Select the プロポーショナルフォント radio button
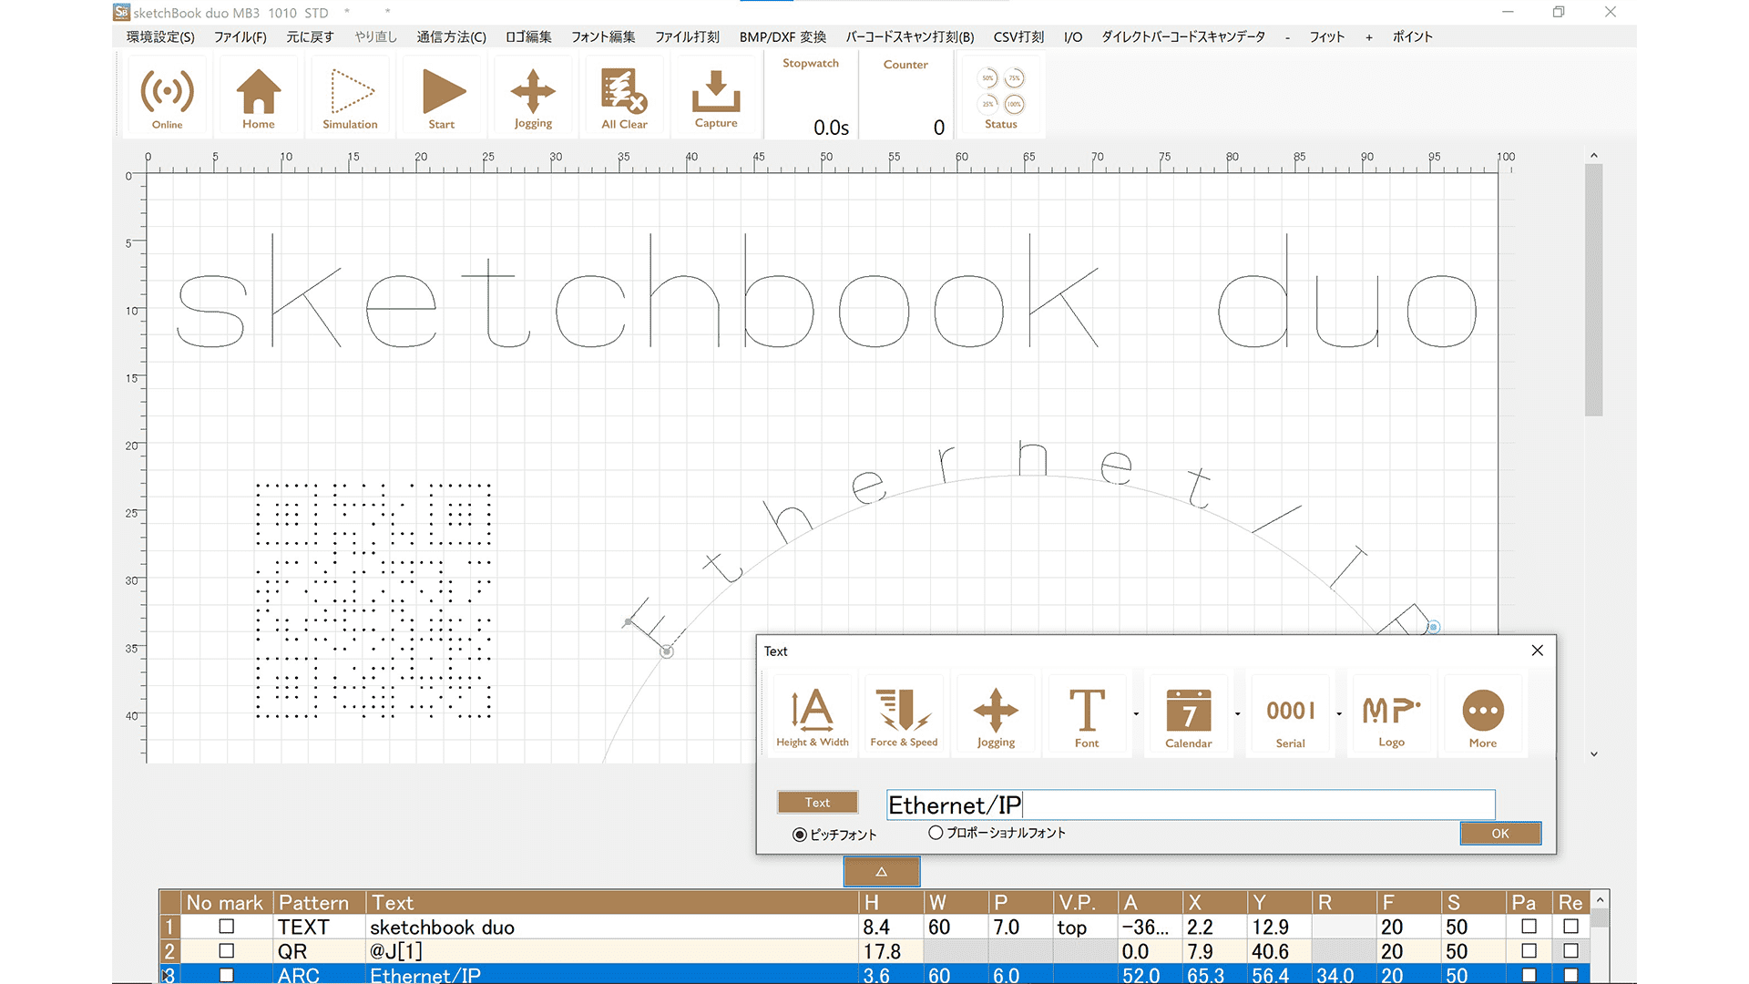Screen dimensions: 1749x984 (x=936, y=833)
